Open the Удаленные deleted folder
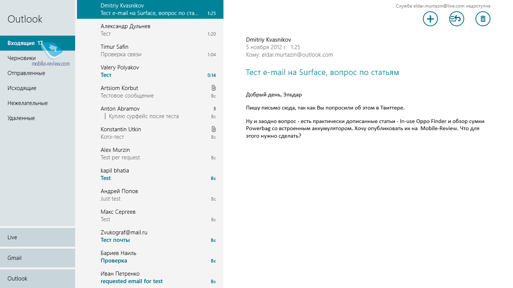Viewport: 513px width, 288px height. click(x=21, y=118)
